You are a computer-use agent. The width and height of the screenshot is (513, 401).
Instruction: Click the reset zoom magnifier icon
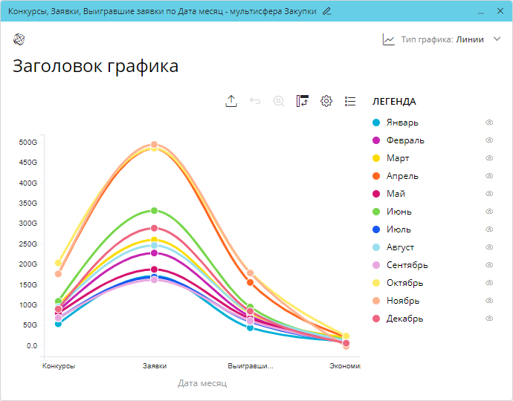pyautogui.click(x=279, y=101)
